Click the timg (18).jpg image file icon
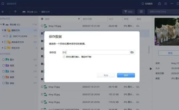 [45, 26]
